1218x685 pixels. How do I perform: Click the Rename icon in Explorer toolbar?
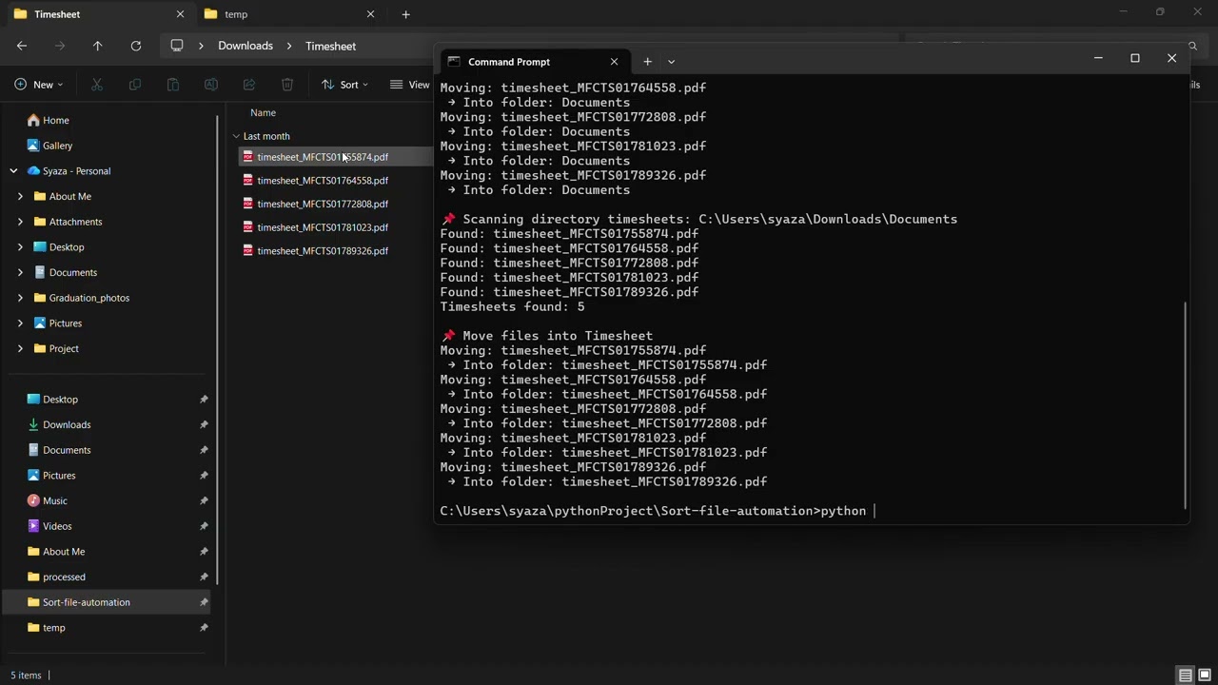(211, 85)
